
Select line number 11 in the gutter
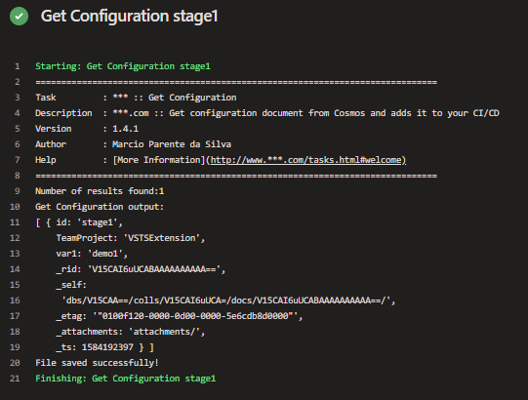(15, 222)
